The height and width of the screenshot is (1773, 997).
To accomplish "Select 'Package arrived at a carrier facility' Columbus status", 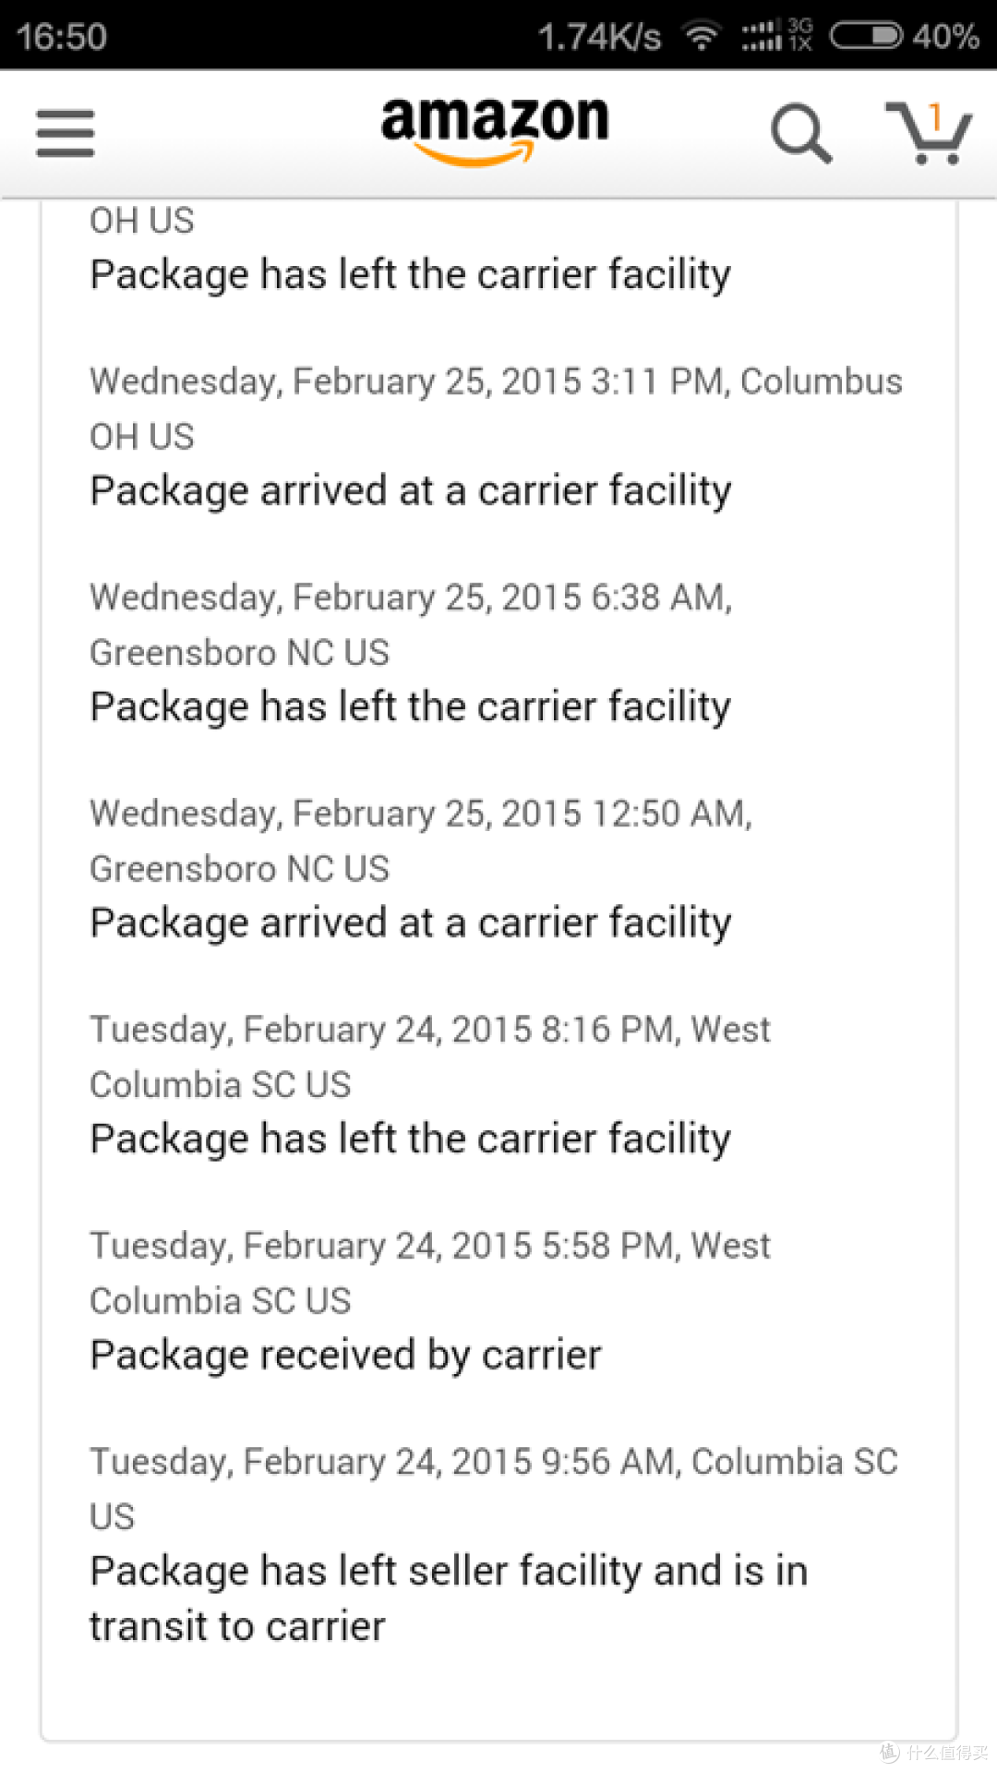I will [411, 490].
